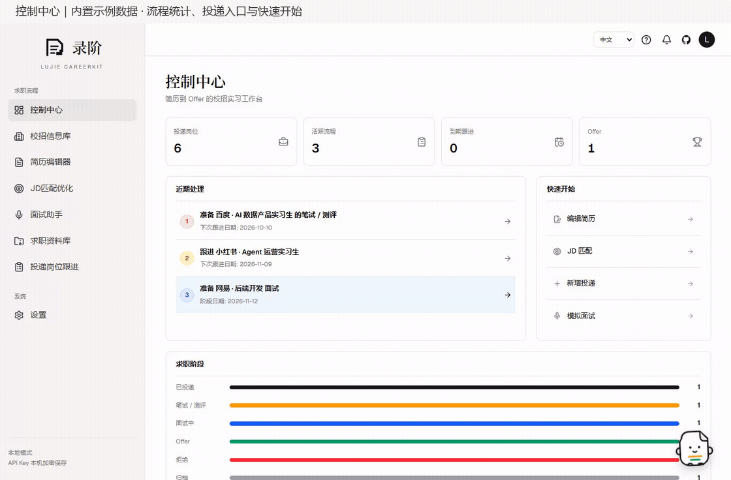Open 设置 in the sidebar
Viewport: 731px width, 480px height.
tap(72, 315)
